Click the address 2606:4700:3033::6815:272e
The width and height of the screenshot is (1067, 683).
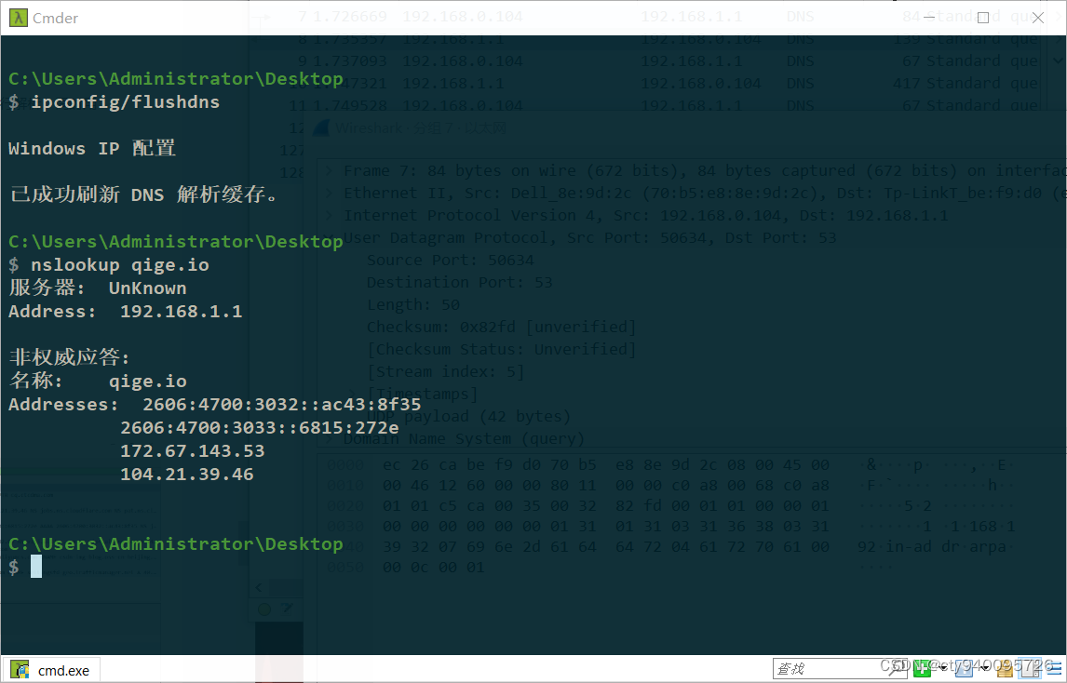(x=259, y=428)
